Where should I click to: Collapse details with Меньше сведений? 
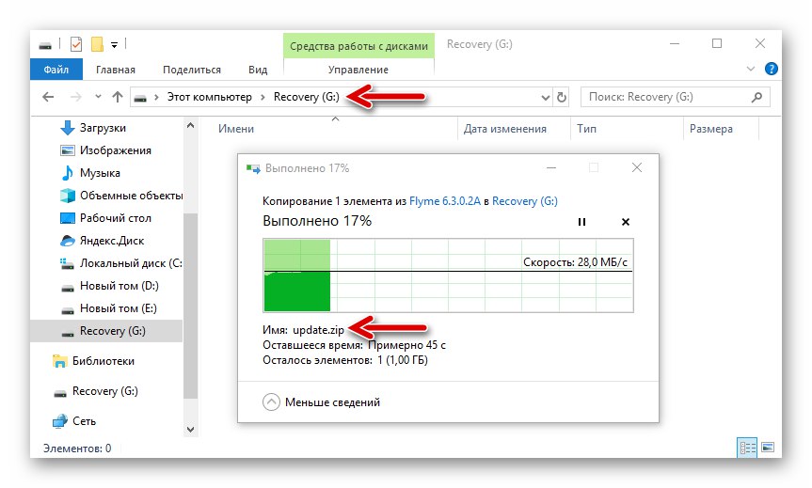[321, 402]
